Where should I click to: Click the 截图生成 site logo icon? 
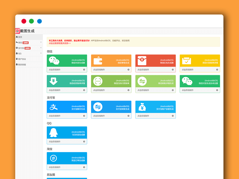[18, 31]
